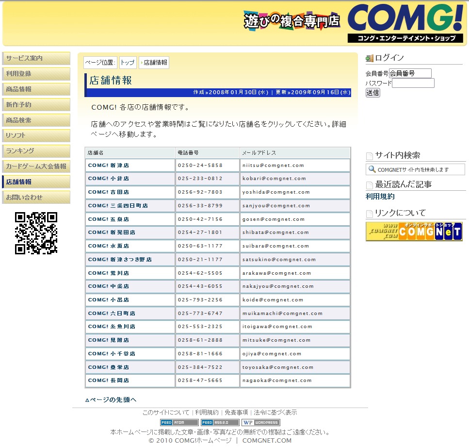Click the login door icon
Screen dimensions: 469x448
[370, 58]
